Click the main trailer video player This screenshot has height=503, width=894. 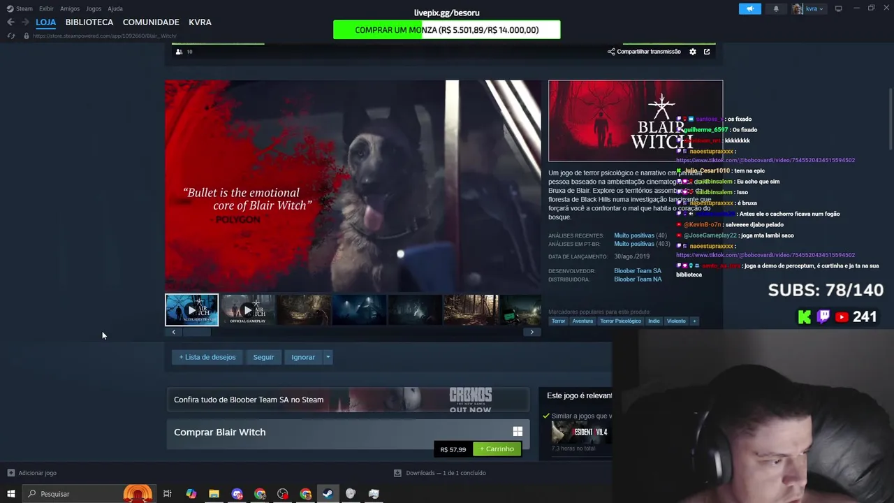(353, 186)
